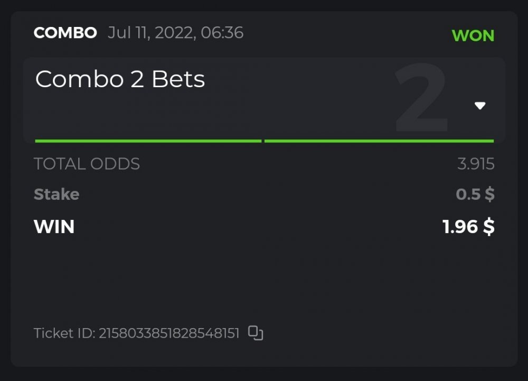Viewport: 528px width, 381px height.
Task: Expand the Combo 2 Bets dropdown arrow
Action: pos(479,106)
